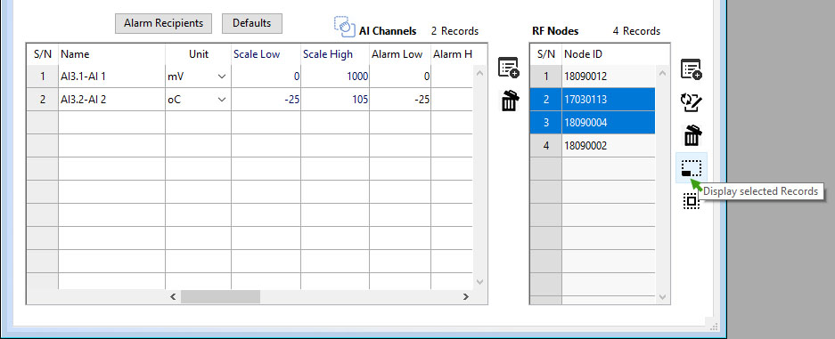Delete the AI Channels record with trash icon
The image size is (835, 339).
(x=510, y=101)
